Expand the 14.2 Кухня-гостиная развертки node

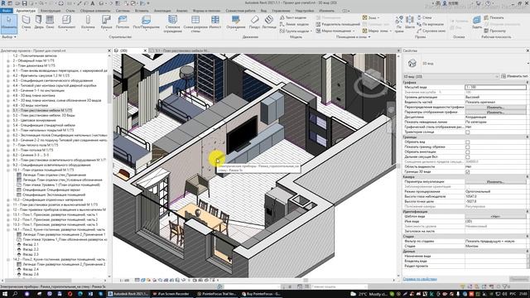(8, 259)
